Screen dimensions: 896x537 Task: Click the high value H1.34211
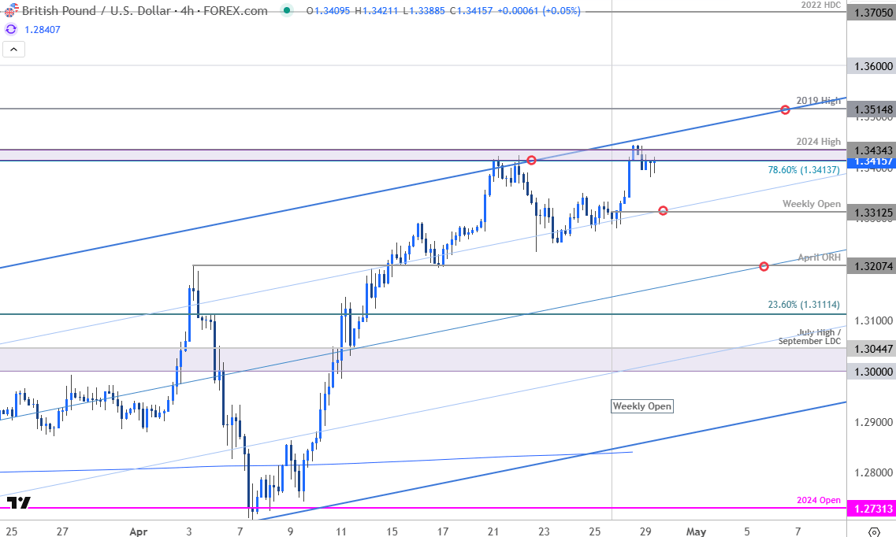pos(376,11)
